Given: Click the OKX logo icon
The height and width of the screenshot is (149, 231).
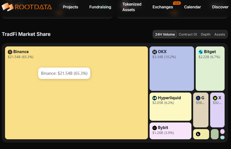Looking at the screenshot, I should [x=155, y=52].
